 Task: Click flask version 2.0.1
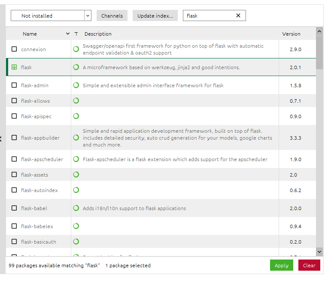pos(295,67)
